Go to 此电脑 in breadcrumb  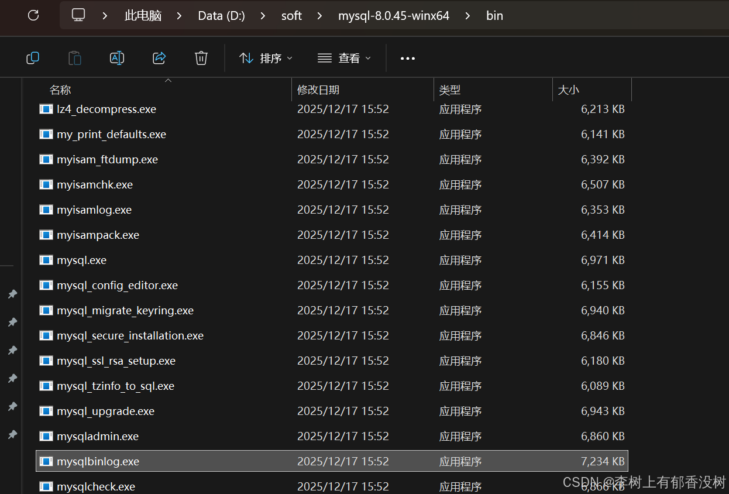(143, 16)
